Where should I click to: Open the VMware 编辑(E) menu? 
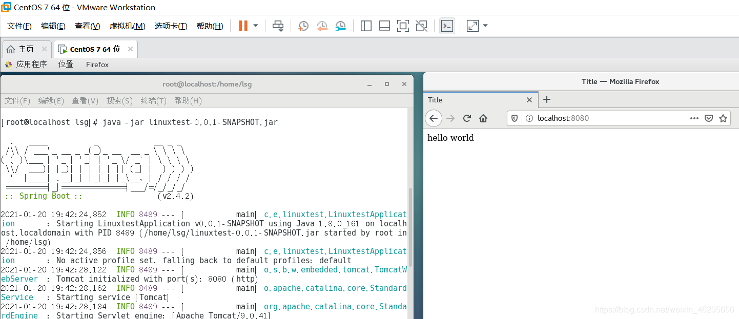53,26
